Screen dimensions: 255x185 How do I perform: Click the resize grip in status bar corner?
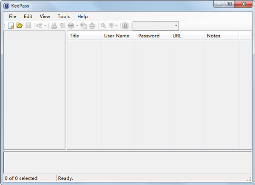point(249,179)
